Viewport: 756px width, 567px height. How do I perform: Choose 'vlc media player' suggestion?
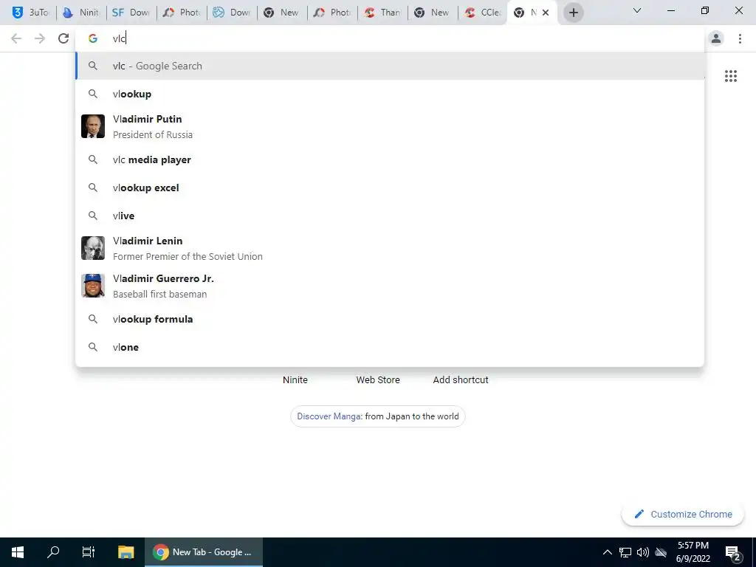click(390, 159)
